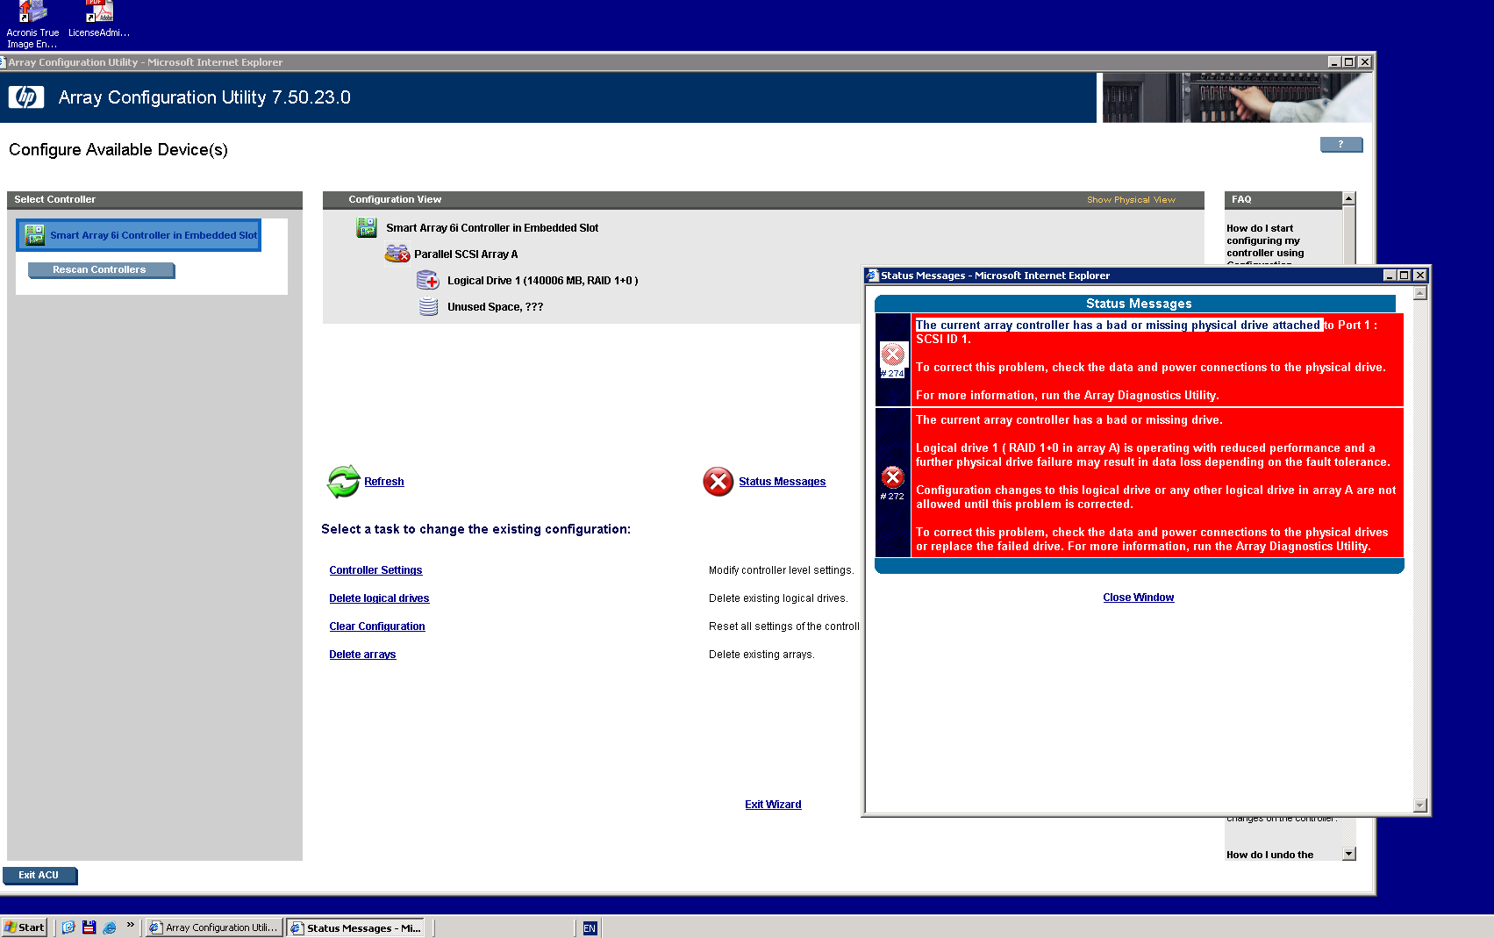
Task: Click the Smart Array 6i controller icon in sidebar
Action: click(x=34, y=234)
